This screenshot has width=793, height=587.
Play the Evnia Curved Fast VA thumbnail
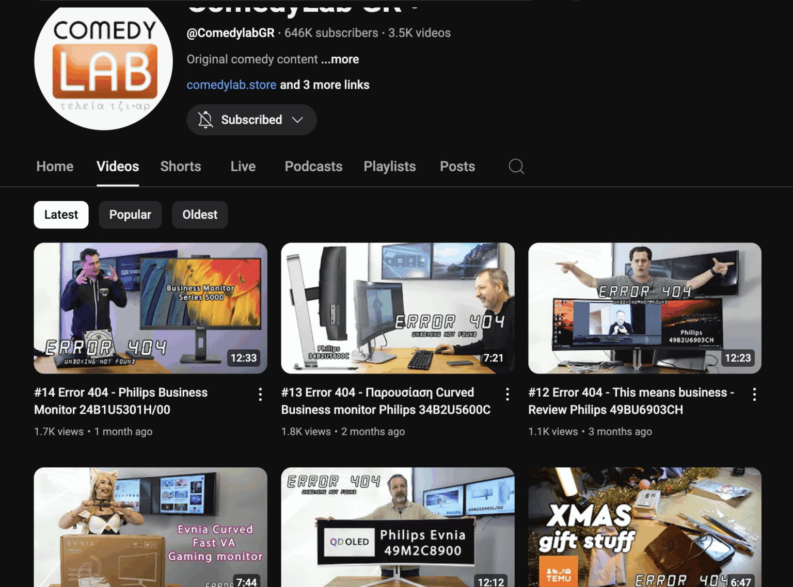pos(151,527)
